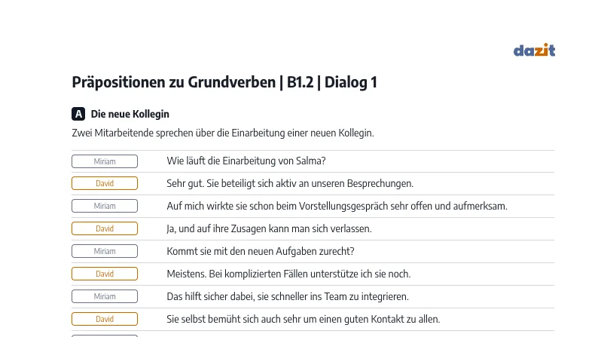Screen dimensions: 598x337
Task: Click the dazit logo
Action: [x=534, y=50]
